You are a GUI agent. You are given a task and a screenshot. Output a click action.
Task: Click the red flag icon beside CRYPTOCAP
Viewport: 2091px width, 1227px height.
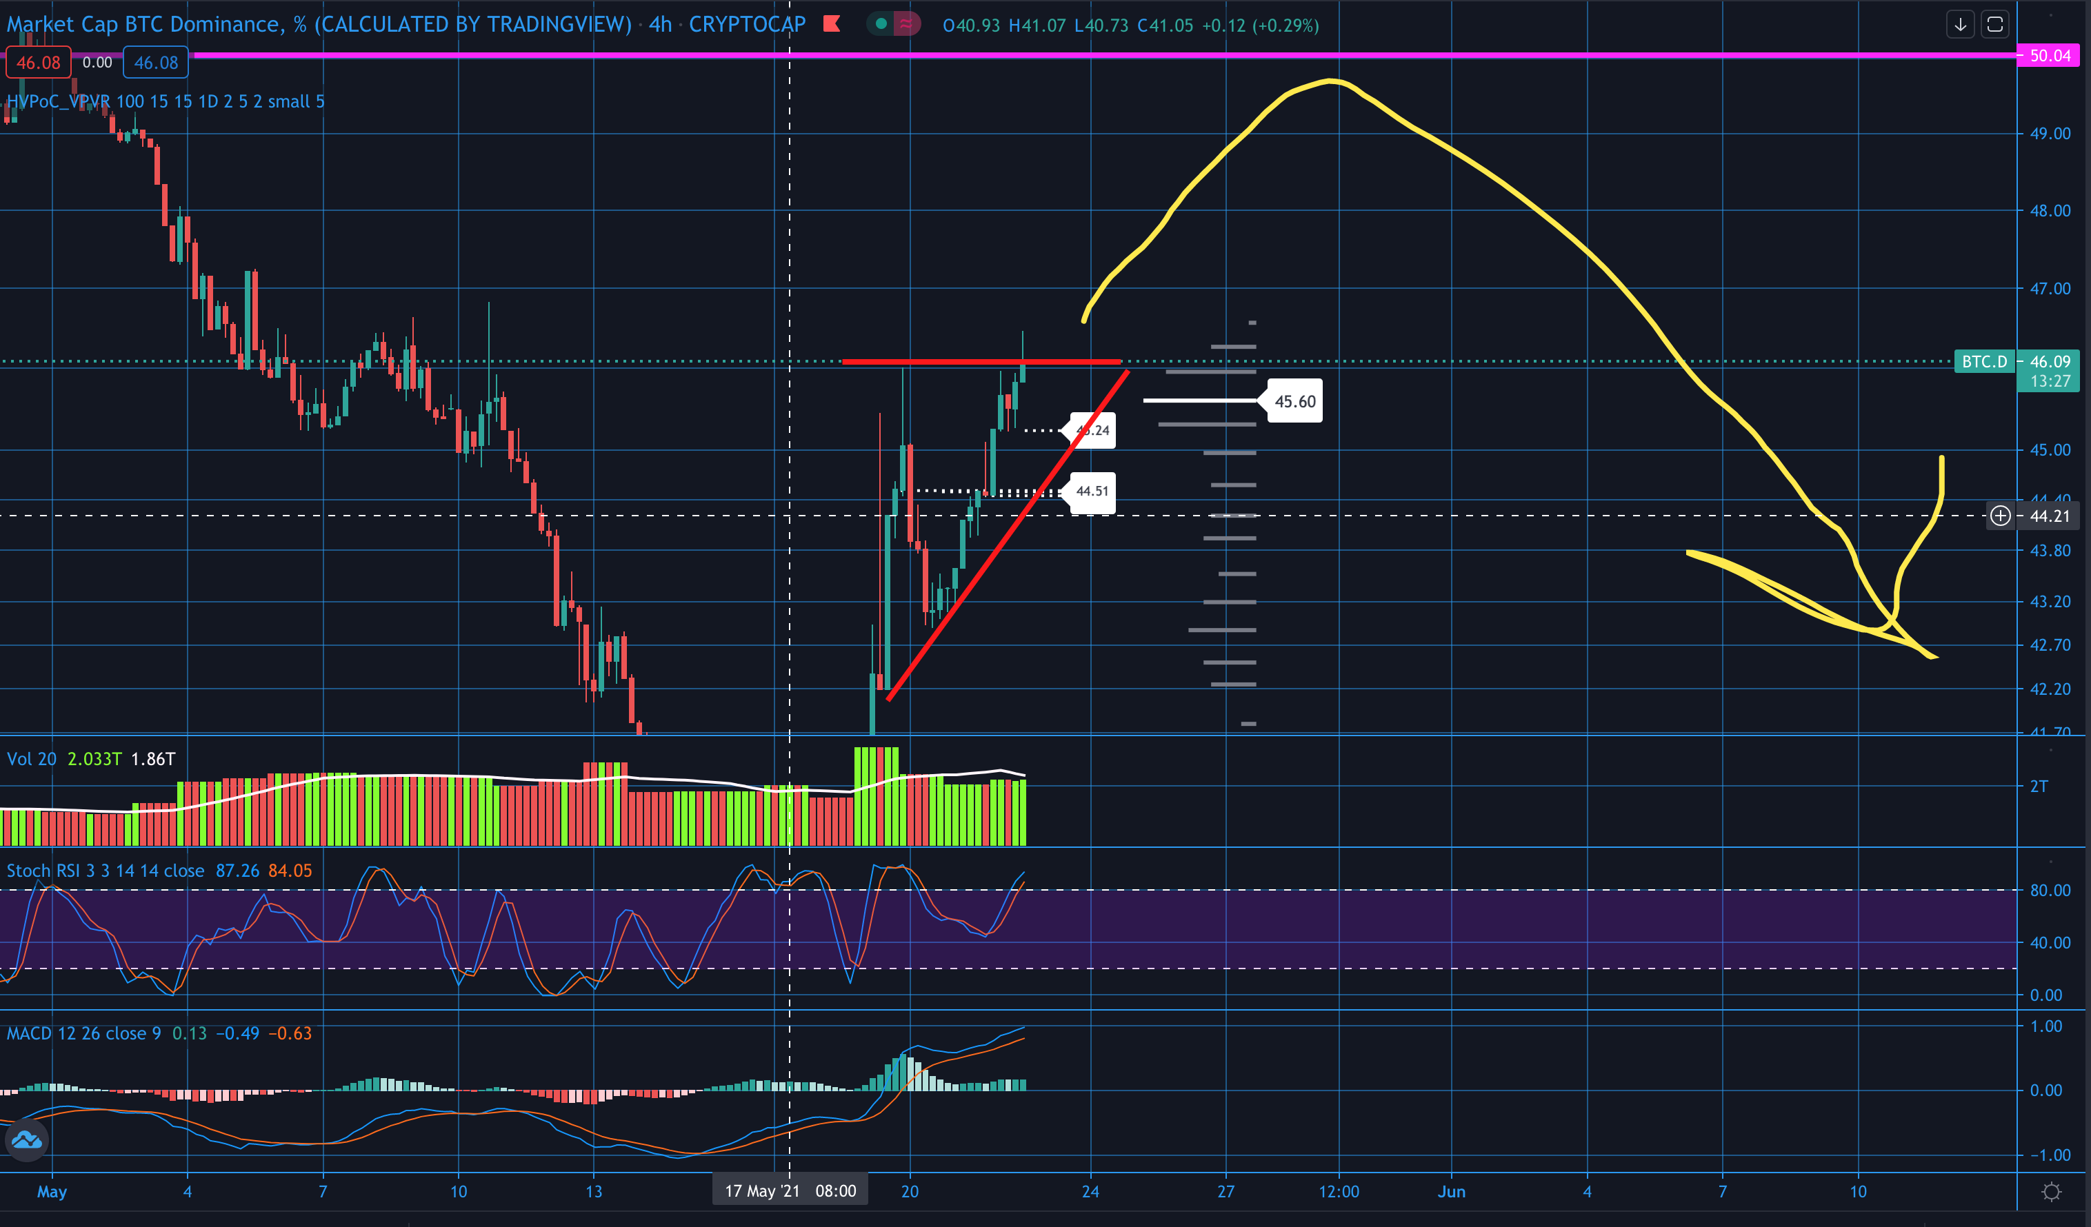(x=832, y=24)
